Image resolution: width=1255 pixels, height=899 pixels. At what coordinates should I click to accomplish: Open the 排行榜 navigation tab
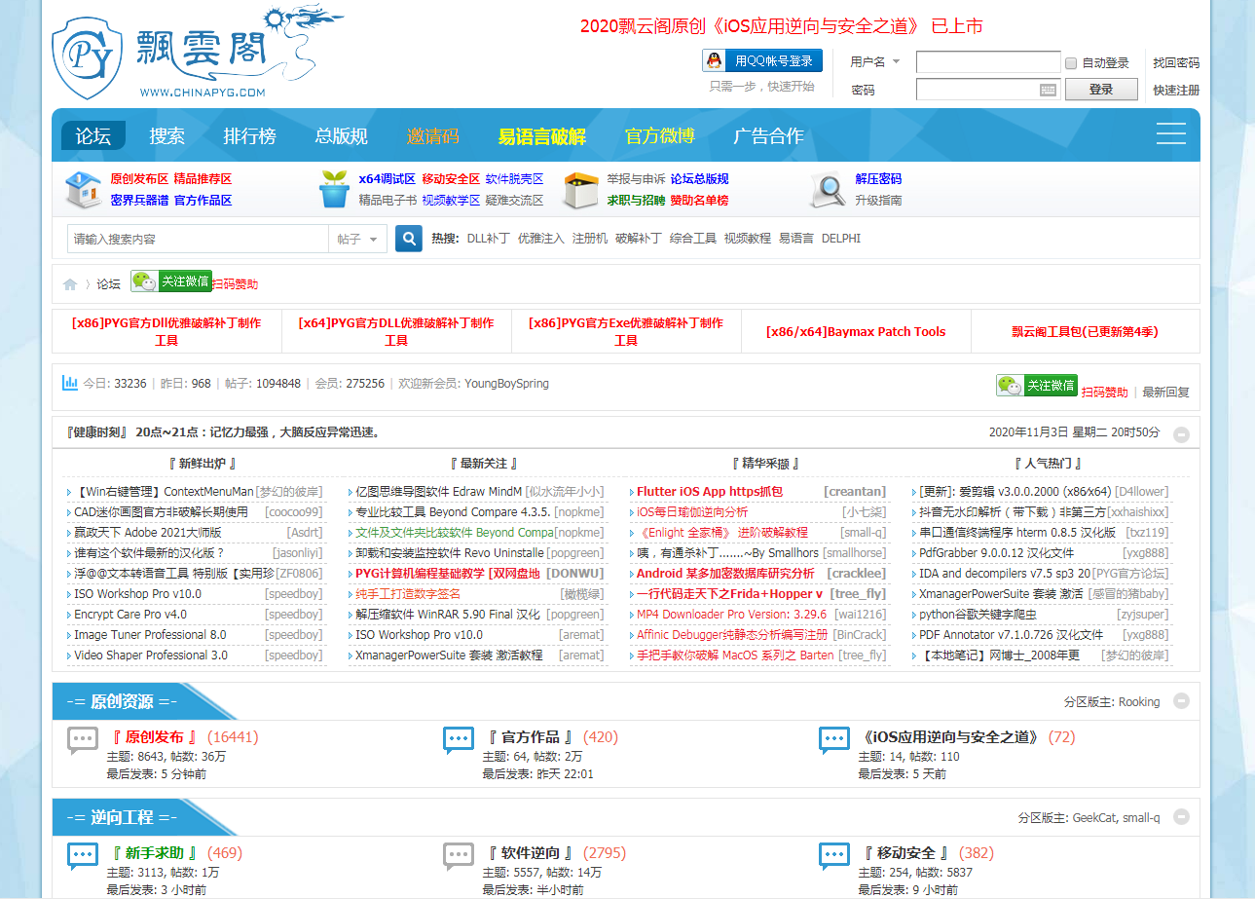coord(249,136)
